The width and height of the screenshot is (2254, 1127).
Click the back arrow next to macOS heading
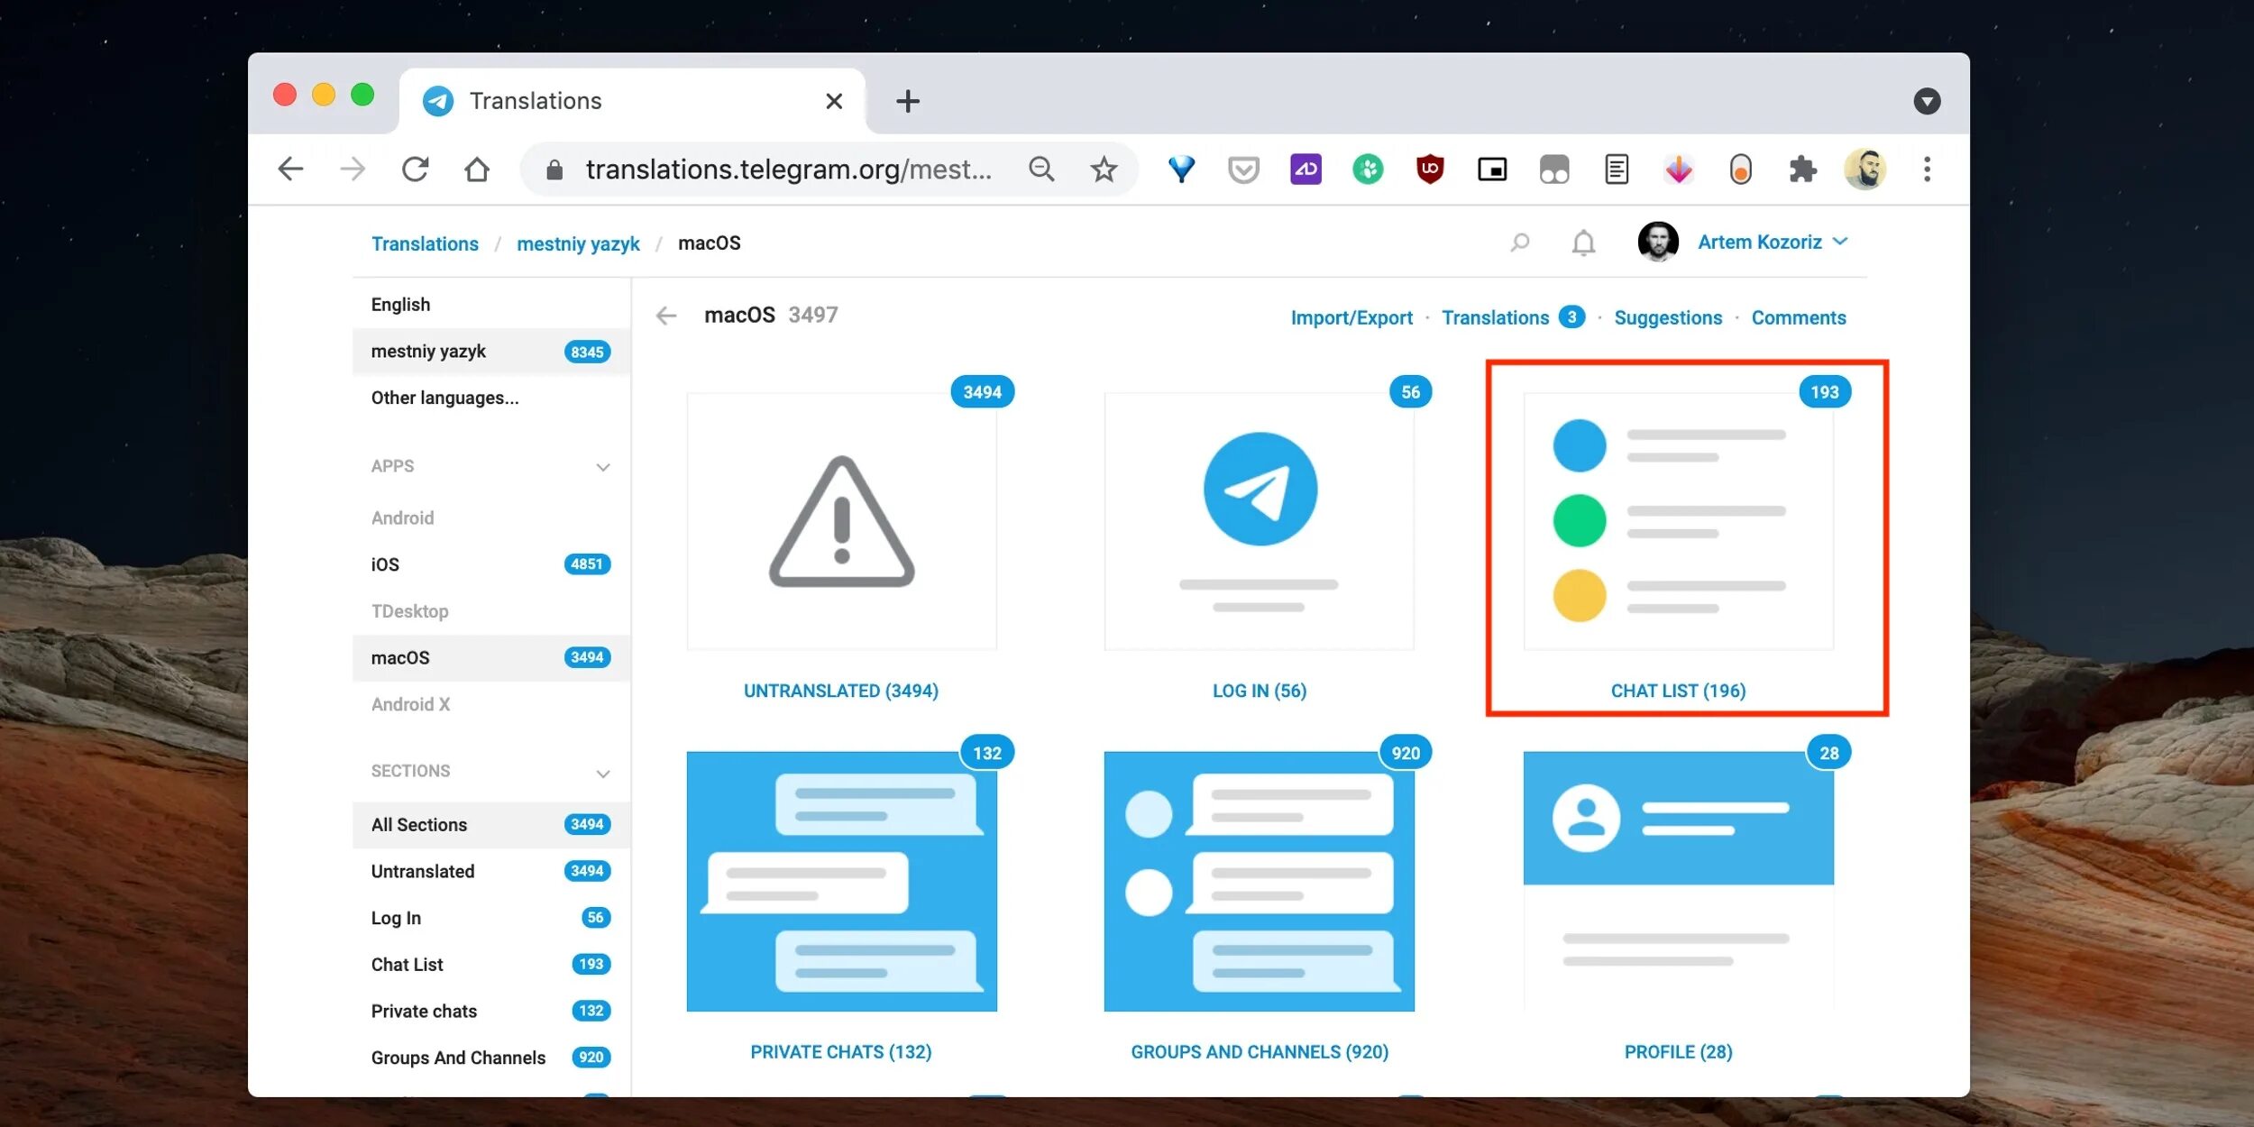(666, 316)
